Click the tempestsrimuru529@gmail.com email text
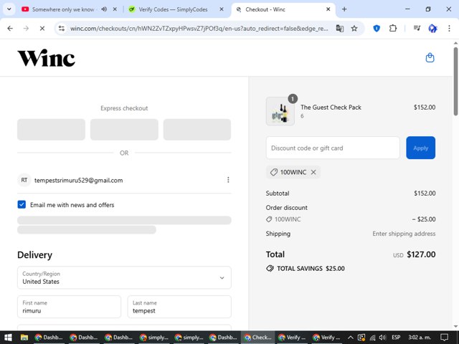Image resolution: width=459 pixels, height=344 pixels. click(78, 180)
